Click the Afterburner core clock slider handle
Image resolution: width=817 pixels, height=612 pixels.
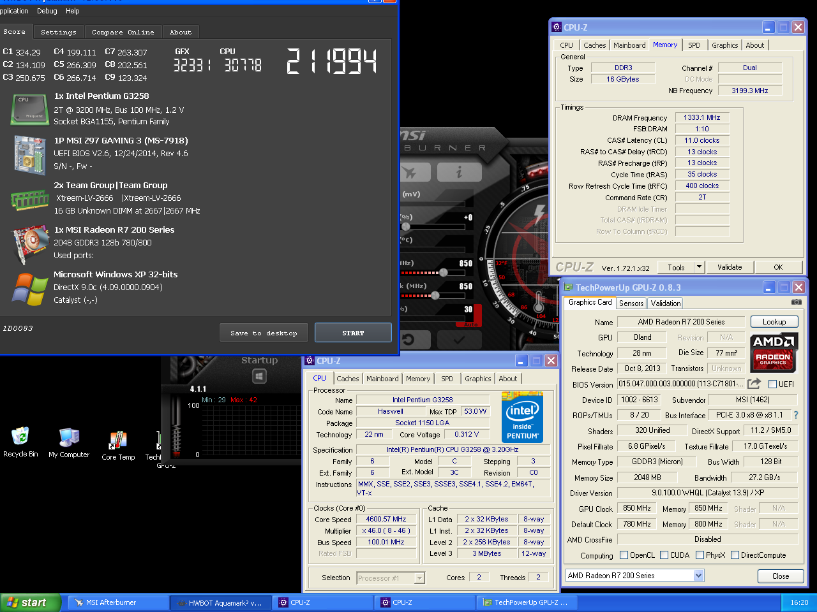pos(444,272)
